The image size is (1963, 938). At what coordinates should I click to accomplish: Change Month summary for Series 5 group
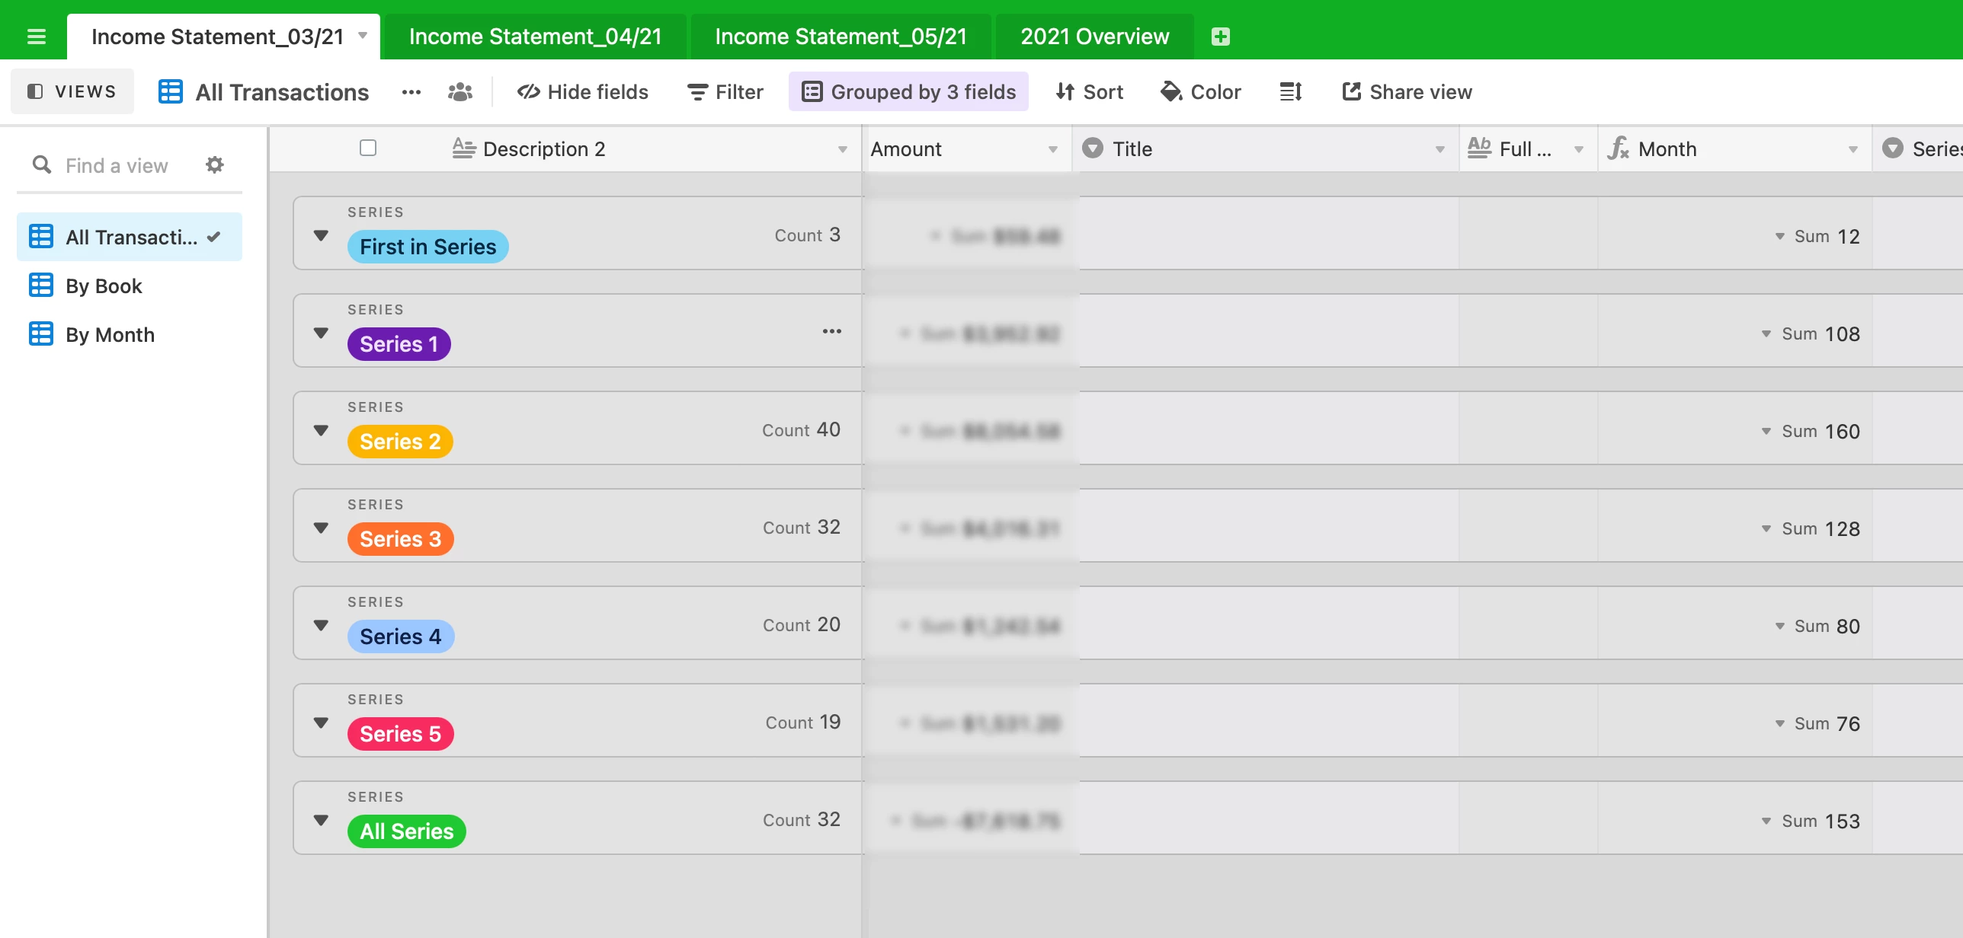click(1817, 723)
